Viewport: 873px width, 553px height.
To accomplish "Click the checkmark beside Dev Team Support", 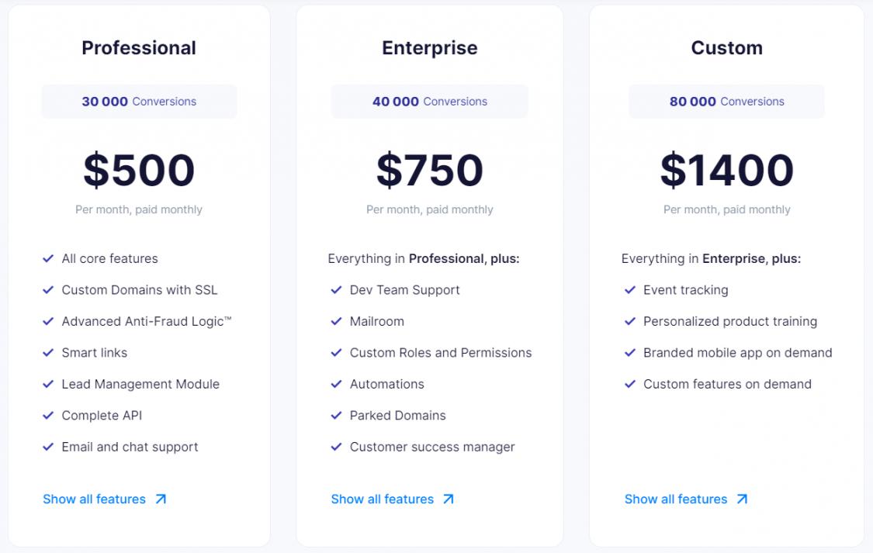I will pyautogui.click(x=336, y=290).
